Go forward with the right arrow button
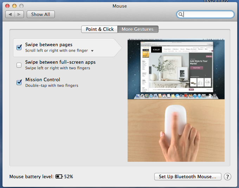 [x=19, y=14]
